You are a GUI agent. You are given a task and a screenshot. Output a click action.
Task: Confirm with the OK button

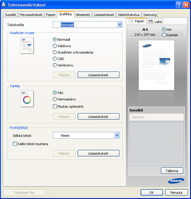pos(152,193)
